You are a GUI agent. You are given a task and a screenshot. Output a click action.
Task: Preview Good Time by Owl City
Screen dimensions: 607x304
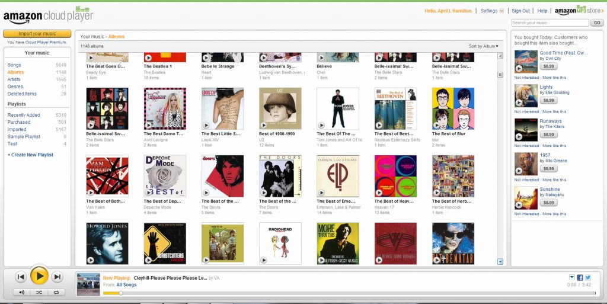point(519,69)
